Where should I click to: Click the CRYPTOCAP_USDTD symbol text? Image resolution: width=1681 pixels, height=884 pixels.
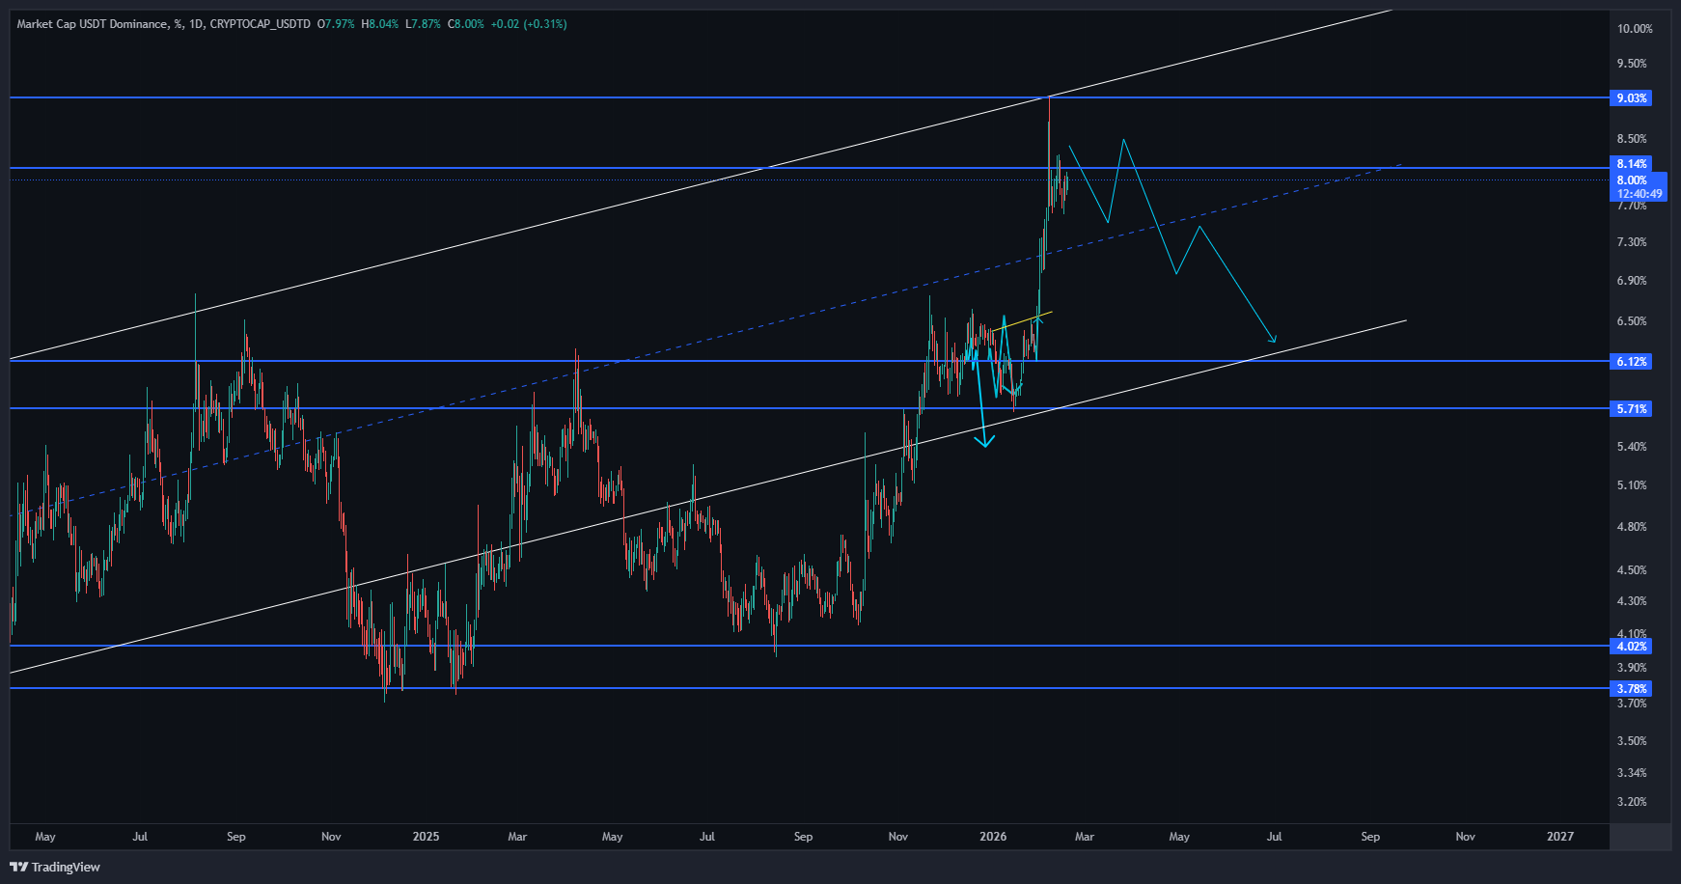click(260, 24)
